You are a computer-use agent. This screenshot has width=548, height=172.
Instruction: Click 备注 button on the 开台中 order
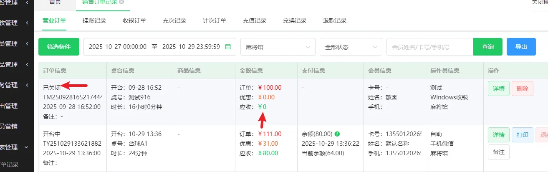(498, 152)
